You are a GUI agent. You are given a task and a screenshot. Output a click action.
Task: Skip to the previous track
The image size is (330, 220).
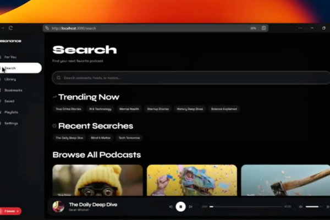click(x=170, y=207)
